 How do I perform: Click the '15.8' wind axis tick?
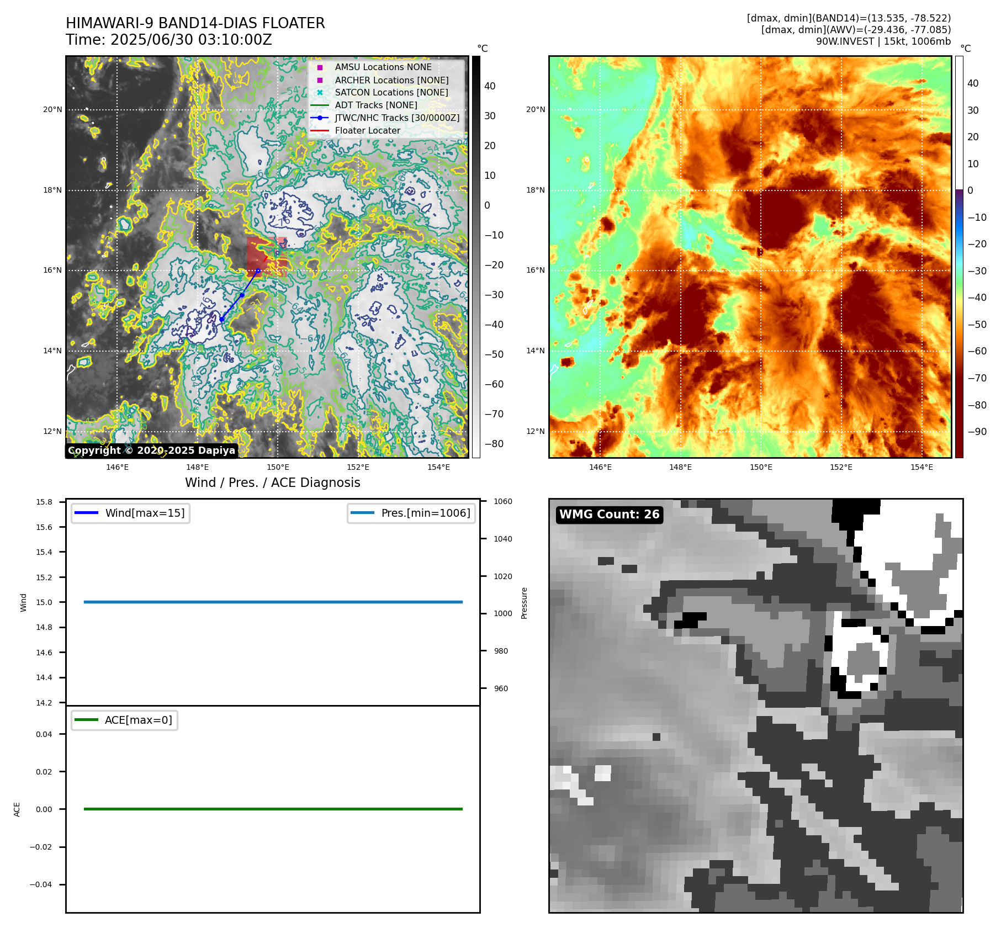pyautogui.click(x=44, y=502)
